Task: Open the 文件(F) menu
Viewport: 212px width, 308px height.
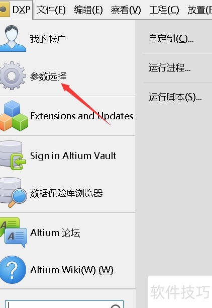Action: click(x=51, y=10)
